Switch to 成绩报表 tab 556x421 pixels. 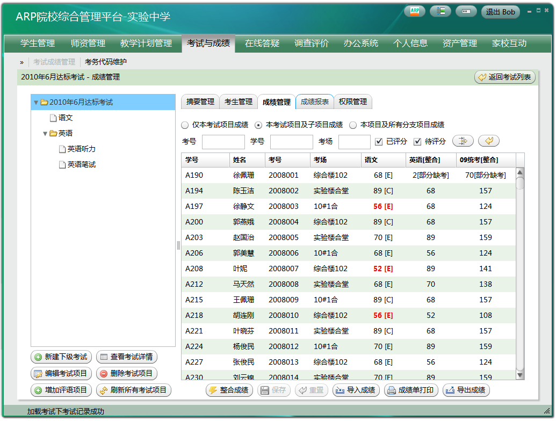(314, 101)
